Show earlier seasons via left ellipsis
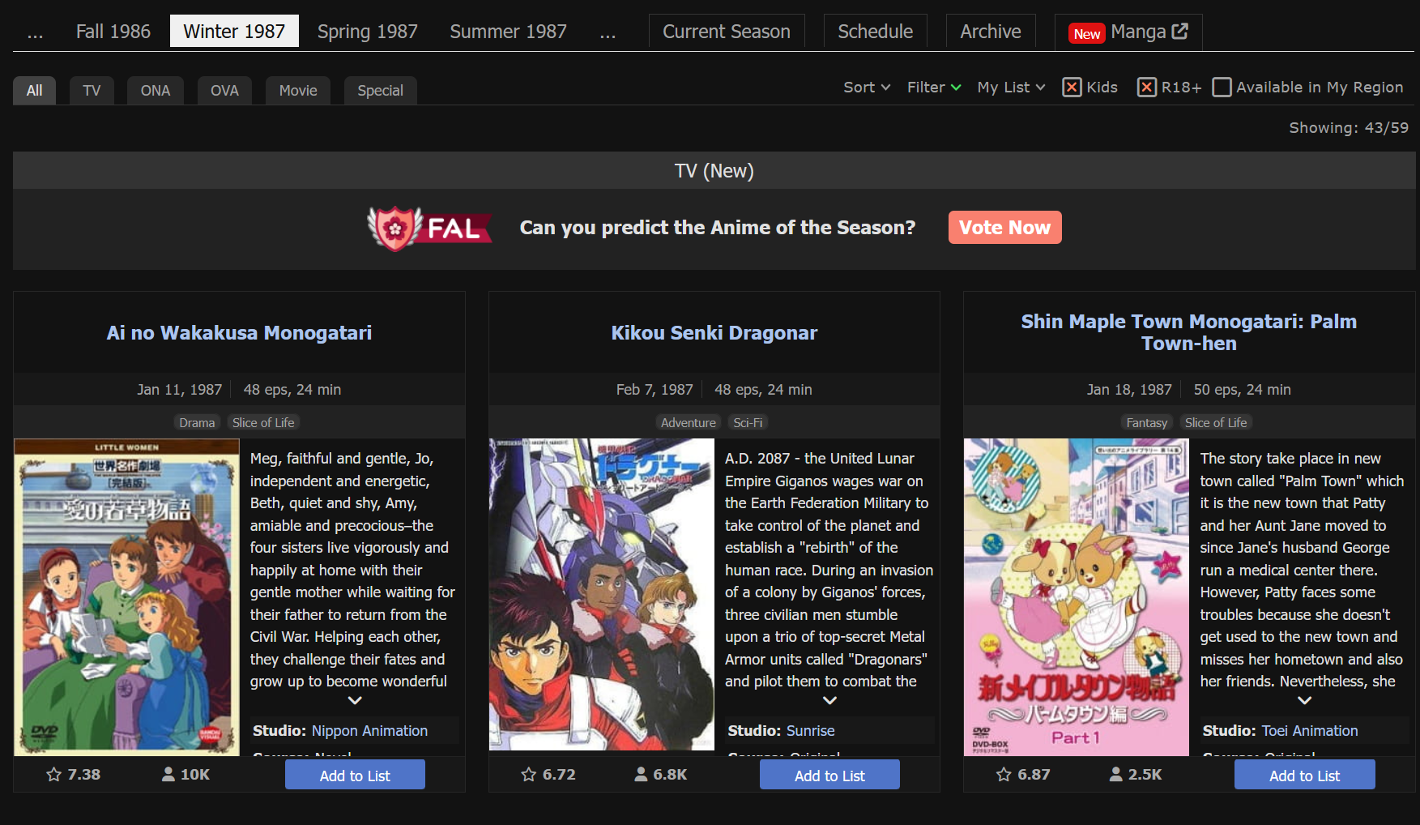The image size is (1420, 825). (x=36, y=32)
